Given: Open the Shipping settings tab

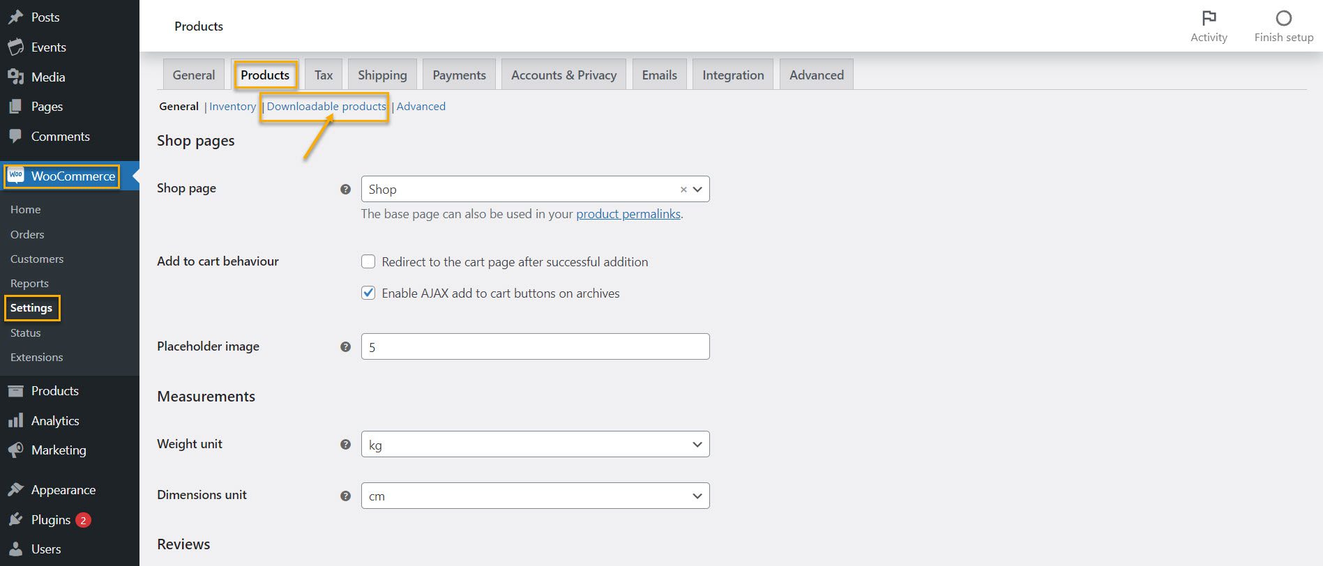Looking at the screenshot, I should [382, 75].
